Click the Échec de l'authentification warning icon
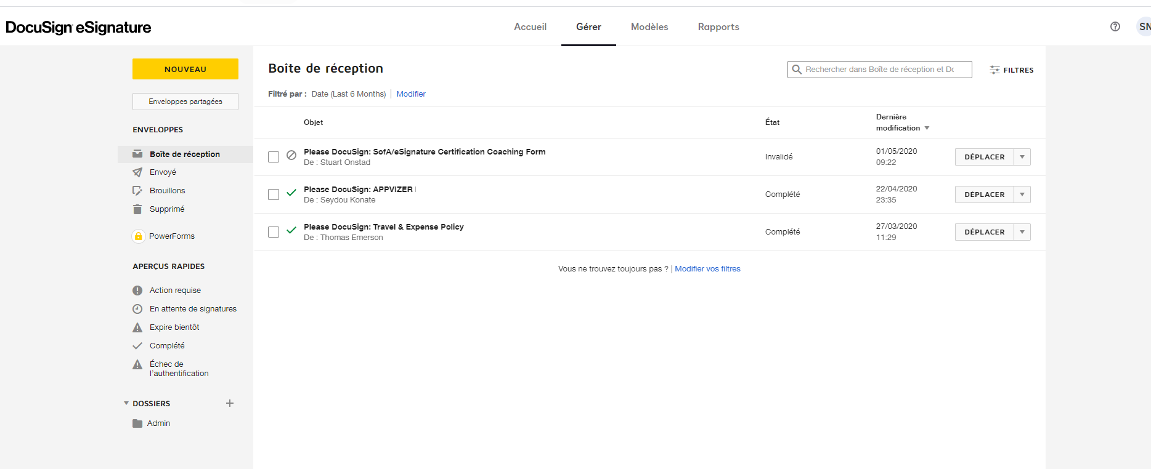Screen dimensions: 1151x469 (137, 364)
